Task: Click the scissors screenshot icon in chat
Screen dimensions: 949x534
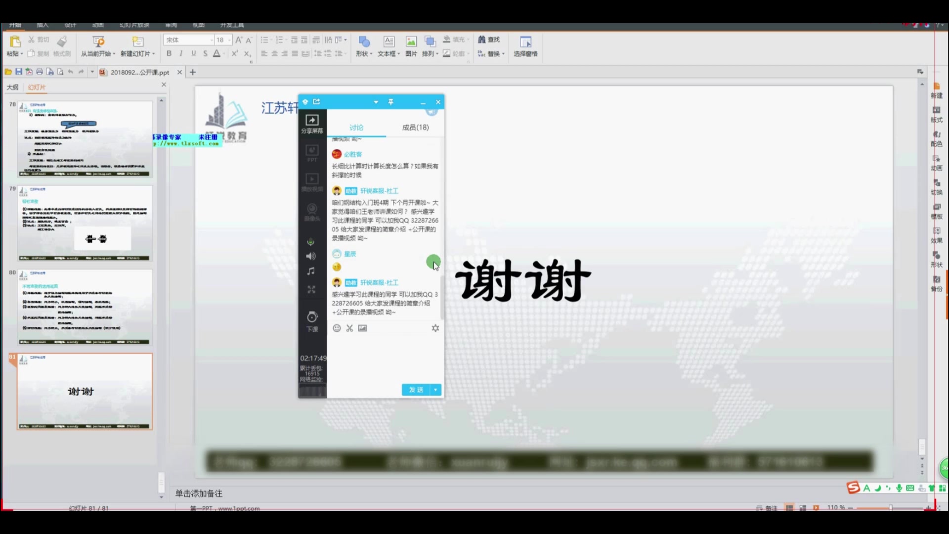Action: tap(349, 328)
